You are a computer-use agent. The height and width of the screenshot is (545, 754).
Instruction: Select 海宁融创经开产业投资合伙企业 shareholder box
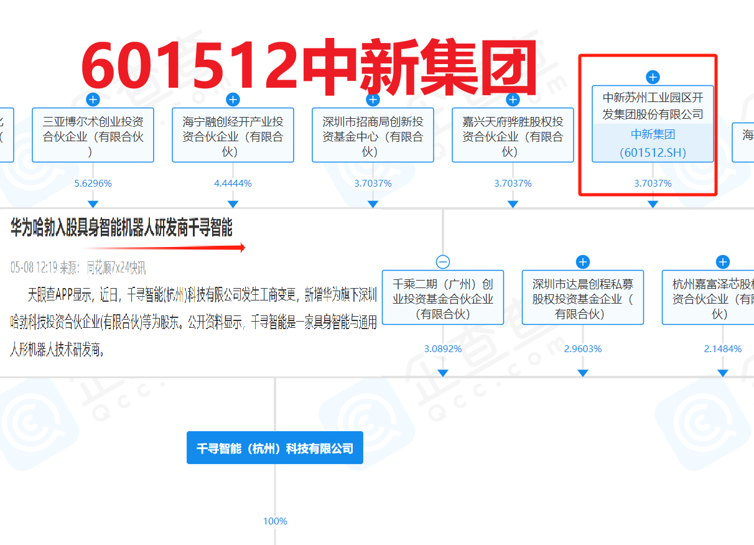click(x=233, y=136)
